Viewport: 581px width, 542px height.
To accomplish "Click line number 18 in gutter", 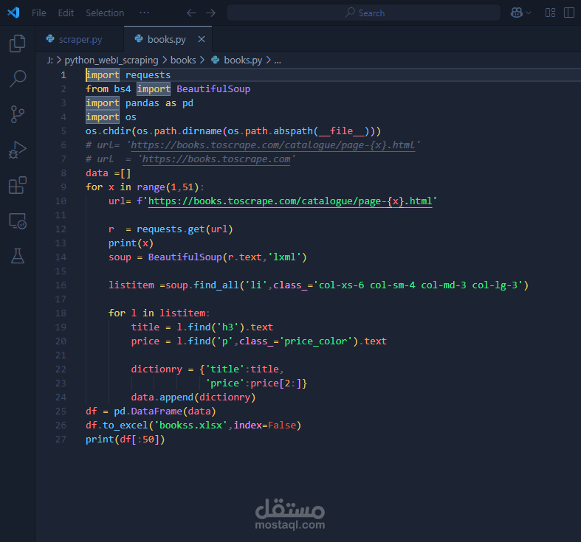I will point(61,313).
